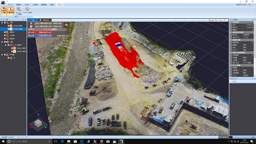
Task: Collapse the メッシュ情報 property section
Action: [231, 65]
